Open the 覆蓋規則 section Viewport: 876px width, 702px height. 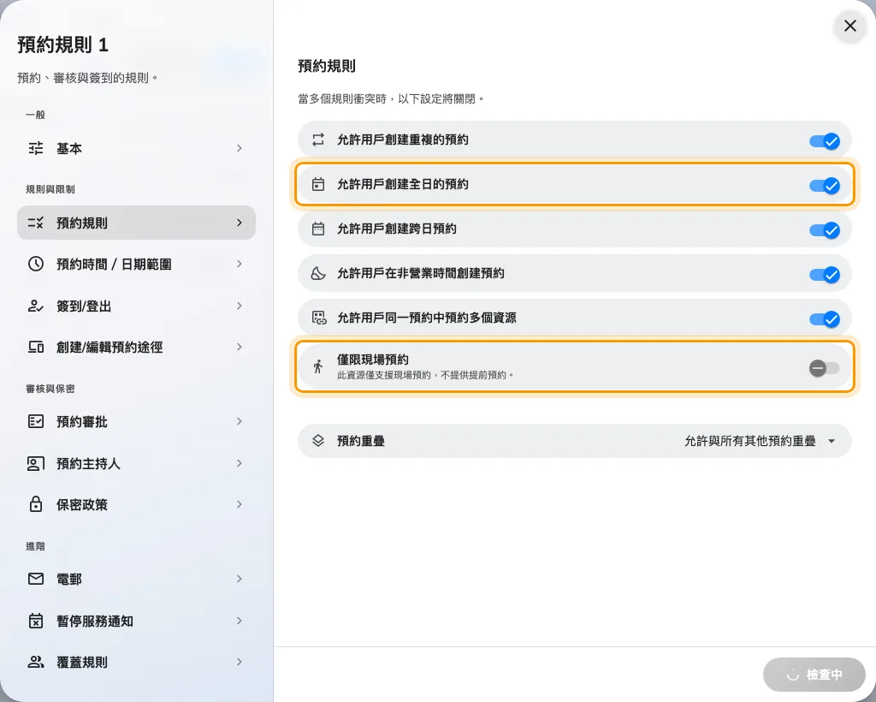[136, 662]
